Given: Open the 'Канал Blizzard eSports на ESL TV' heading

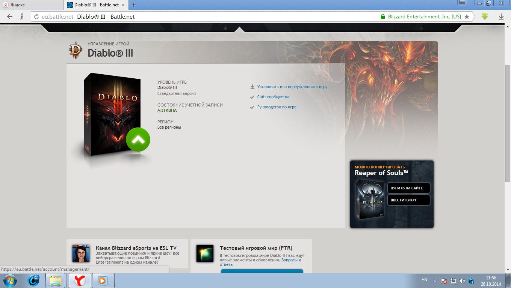Looking at the screenshot, I should tap(136, 248).
